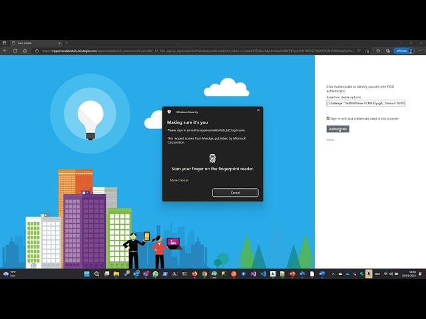This screenshot has height=319, width=426.
Task: Close the Windows Security dialog with the X button
Action: (x=258, y=110)
